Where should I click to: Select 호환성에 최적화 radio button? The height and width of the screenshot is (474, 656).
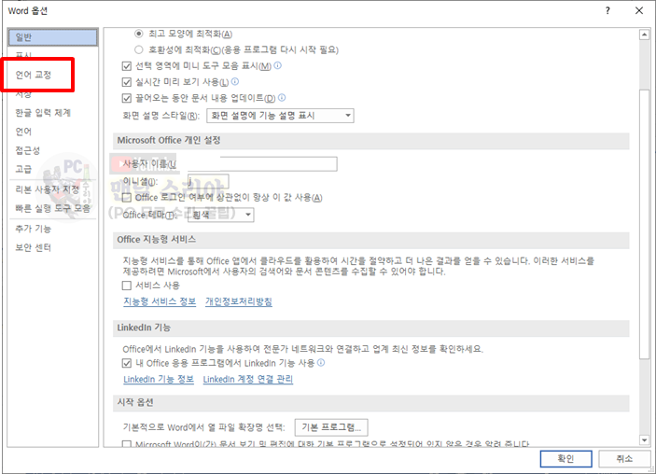click(138, 49)
